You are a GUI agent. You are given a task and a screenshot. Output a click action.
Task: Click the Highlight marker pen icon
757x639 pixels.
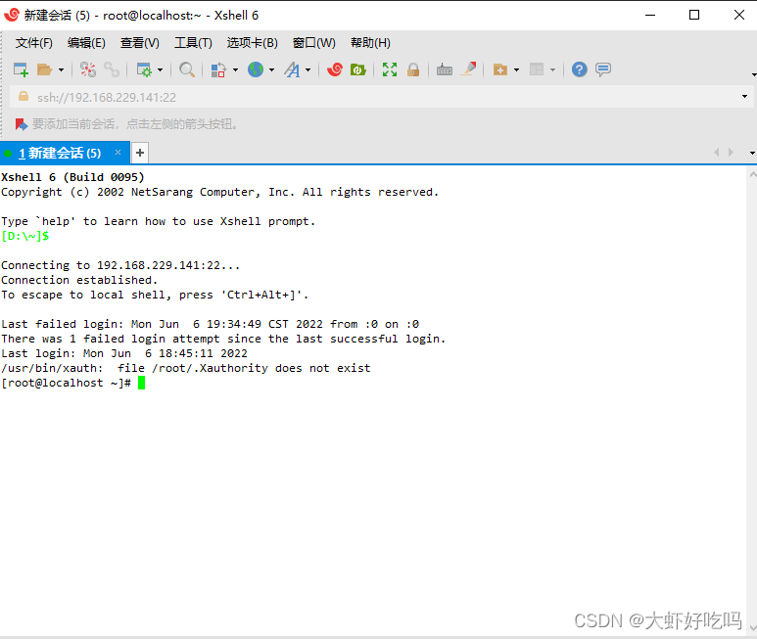coord(468,68)
